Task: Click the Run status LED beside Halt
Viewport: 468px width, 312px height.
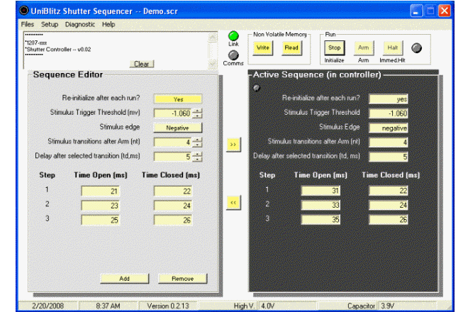Action: (x=417, y=48)
